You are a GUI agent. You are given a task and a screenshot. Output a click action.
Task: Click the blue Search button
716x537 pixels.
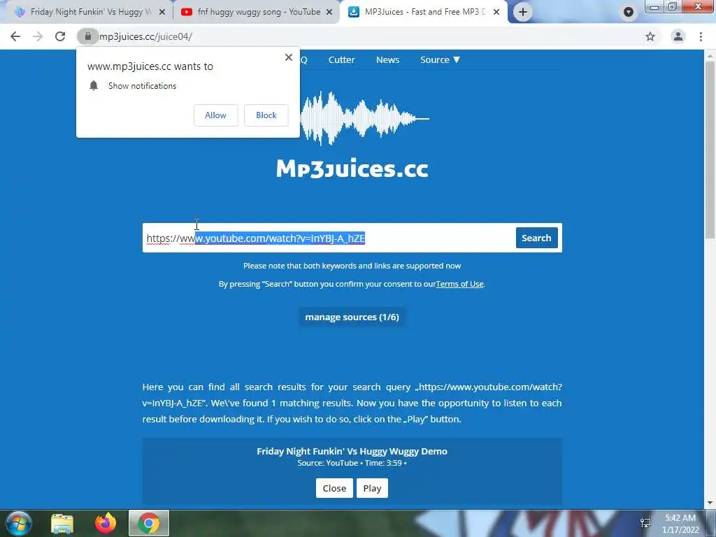(536, 238)
